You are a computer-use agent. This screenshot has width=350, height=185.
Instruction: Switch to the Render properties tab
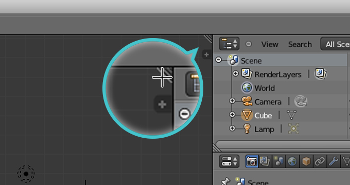(252, 161)
